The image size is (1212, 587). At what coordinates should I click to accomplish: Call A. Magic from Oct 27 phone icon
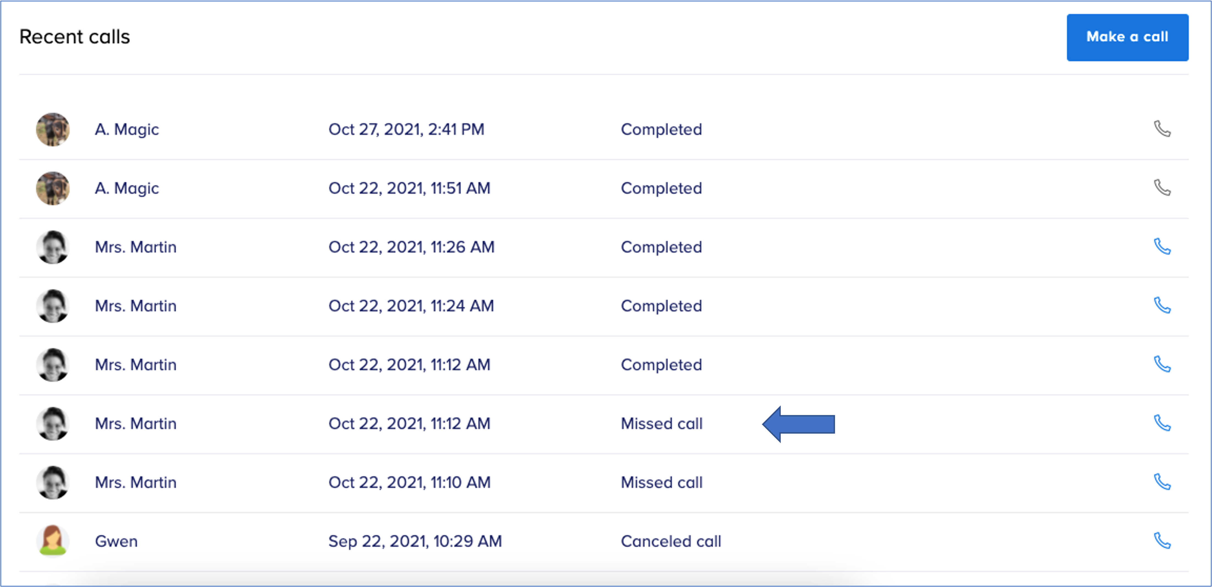click(x=1162, y=129)
